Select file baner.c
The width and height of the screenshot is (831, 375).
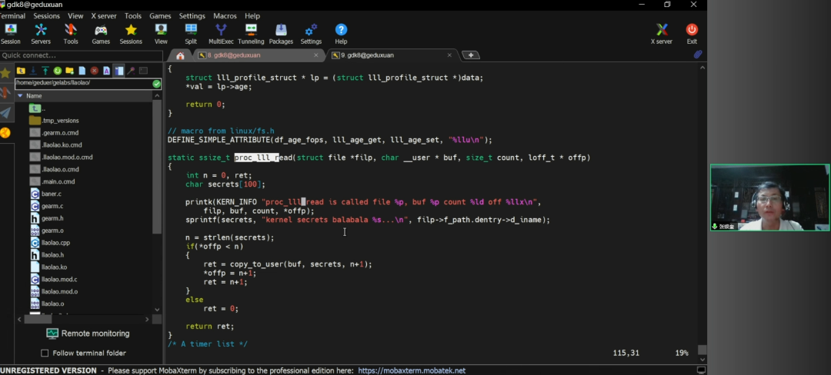[45, 194]
